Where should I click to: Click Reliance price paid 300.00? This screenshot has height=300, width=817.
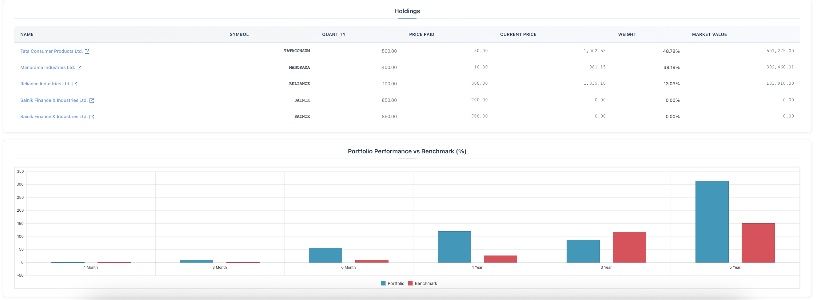[480, 83]
